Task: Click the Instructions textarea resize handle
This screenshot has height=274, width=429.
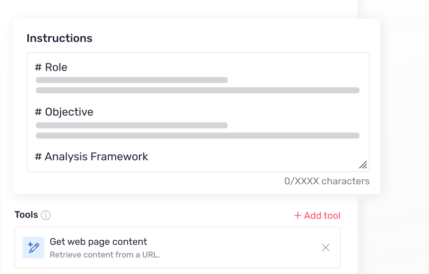Action: coord(363,165)
